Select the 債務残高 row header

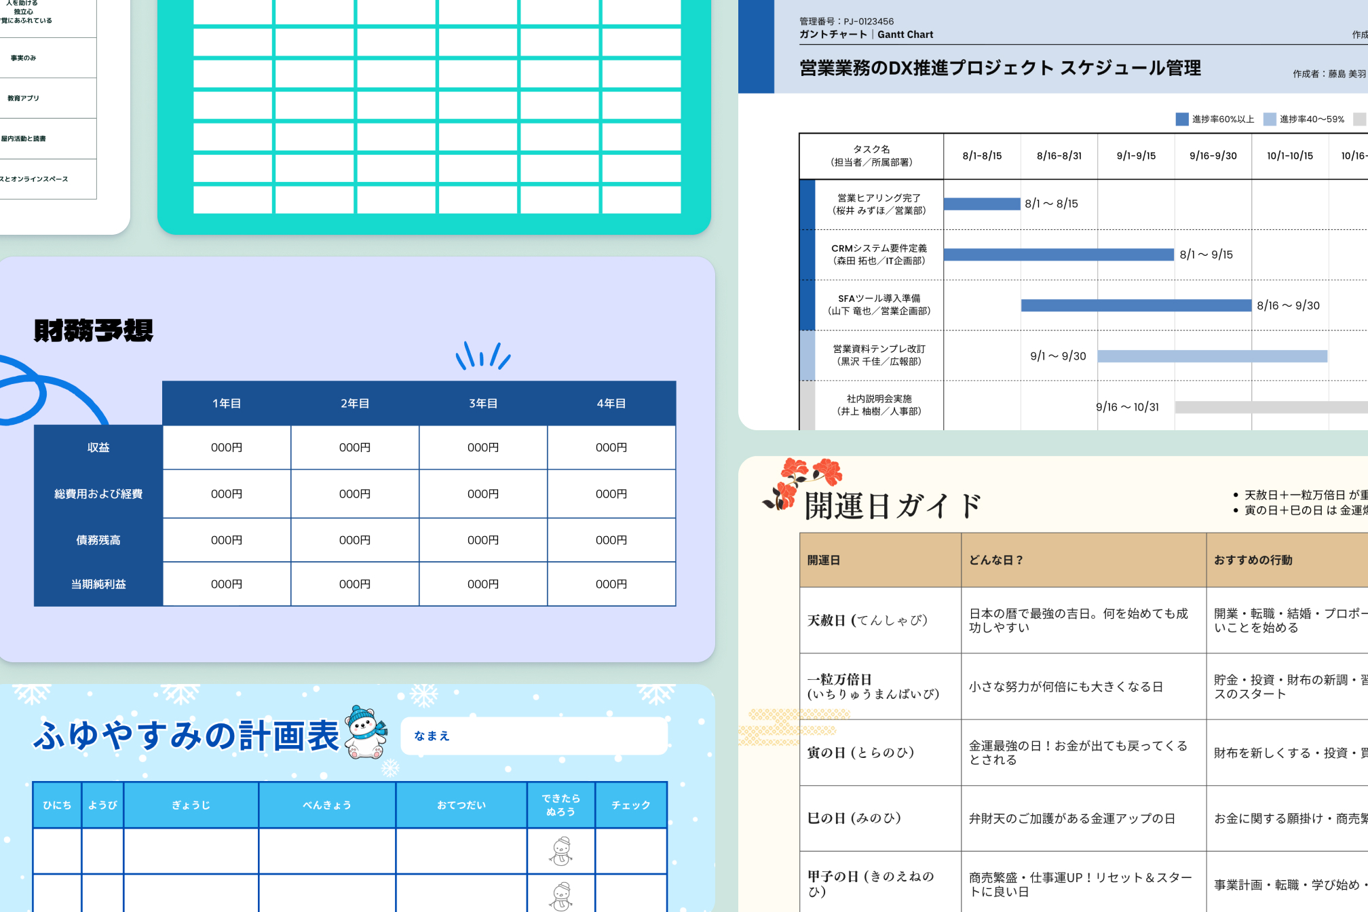pyautogui.click(x=98, y=540)
